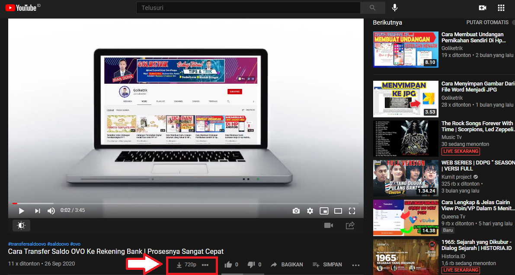Open the brightness filter control below the player
Image resolution: width=515 pixels, height=275 pixels.
[21, 225]
